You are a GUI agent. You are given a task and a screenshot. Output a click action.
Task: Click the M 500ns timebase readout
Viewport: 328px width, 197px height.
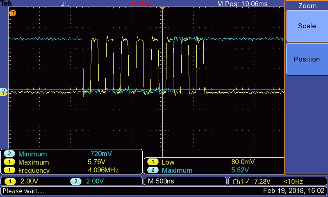click(x=161, y=181)
